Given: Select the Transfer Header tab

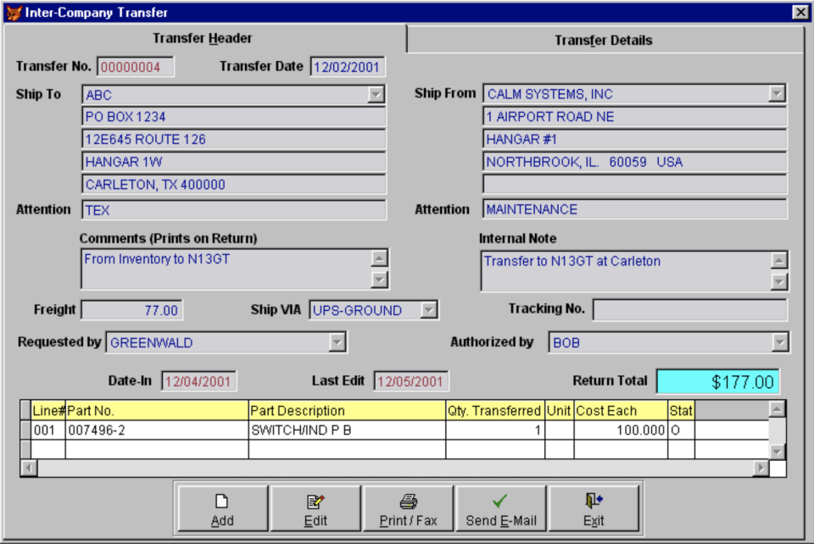Looking at the screenshot, I should pos(202,36).
